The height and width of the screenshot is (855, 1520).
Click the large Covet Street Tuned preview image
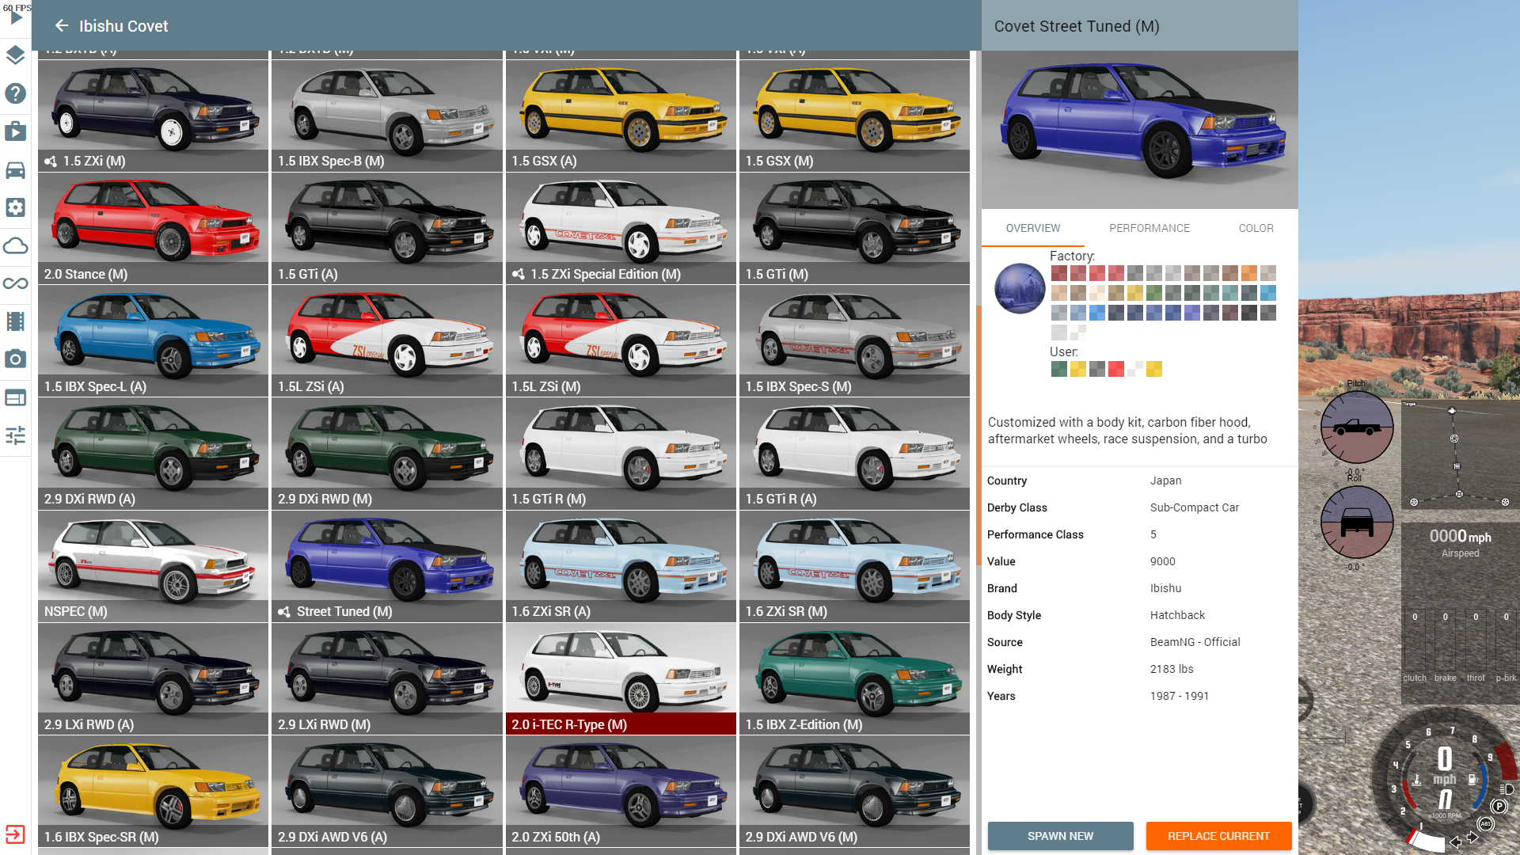(1139, 130)
